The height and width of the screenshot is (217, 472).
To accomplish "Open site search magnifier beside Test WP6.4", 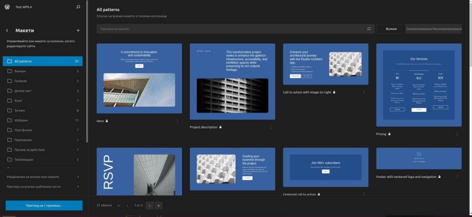I will 78,7.
